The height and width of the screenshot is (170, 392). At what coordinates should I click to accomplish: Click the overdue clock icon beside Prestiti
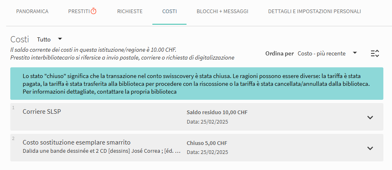[x=94, y=11]
